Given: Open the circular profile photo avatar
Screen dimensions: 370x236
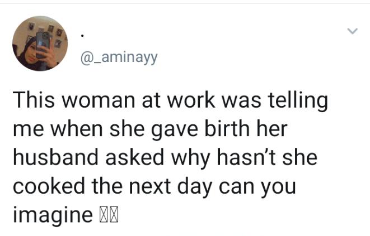Looking at the screenshot, I should 40,44.
